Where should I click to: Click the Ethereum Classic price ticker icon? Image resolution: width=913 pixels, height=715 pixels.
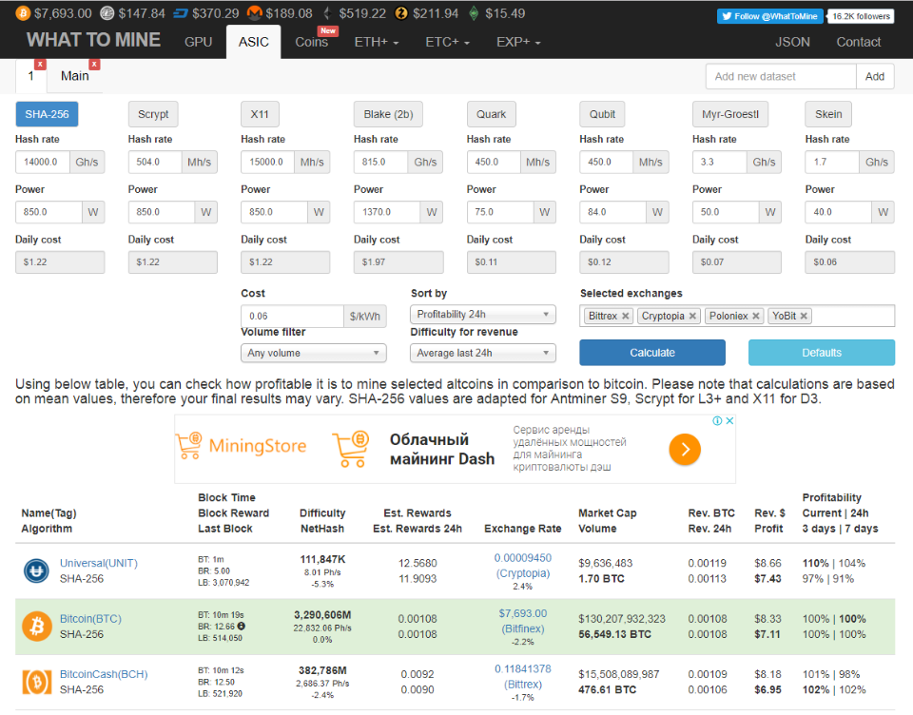coord(474,13)
